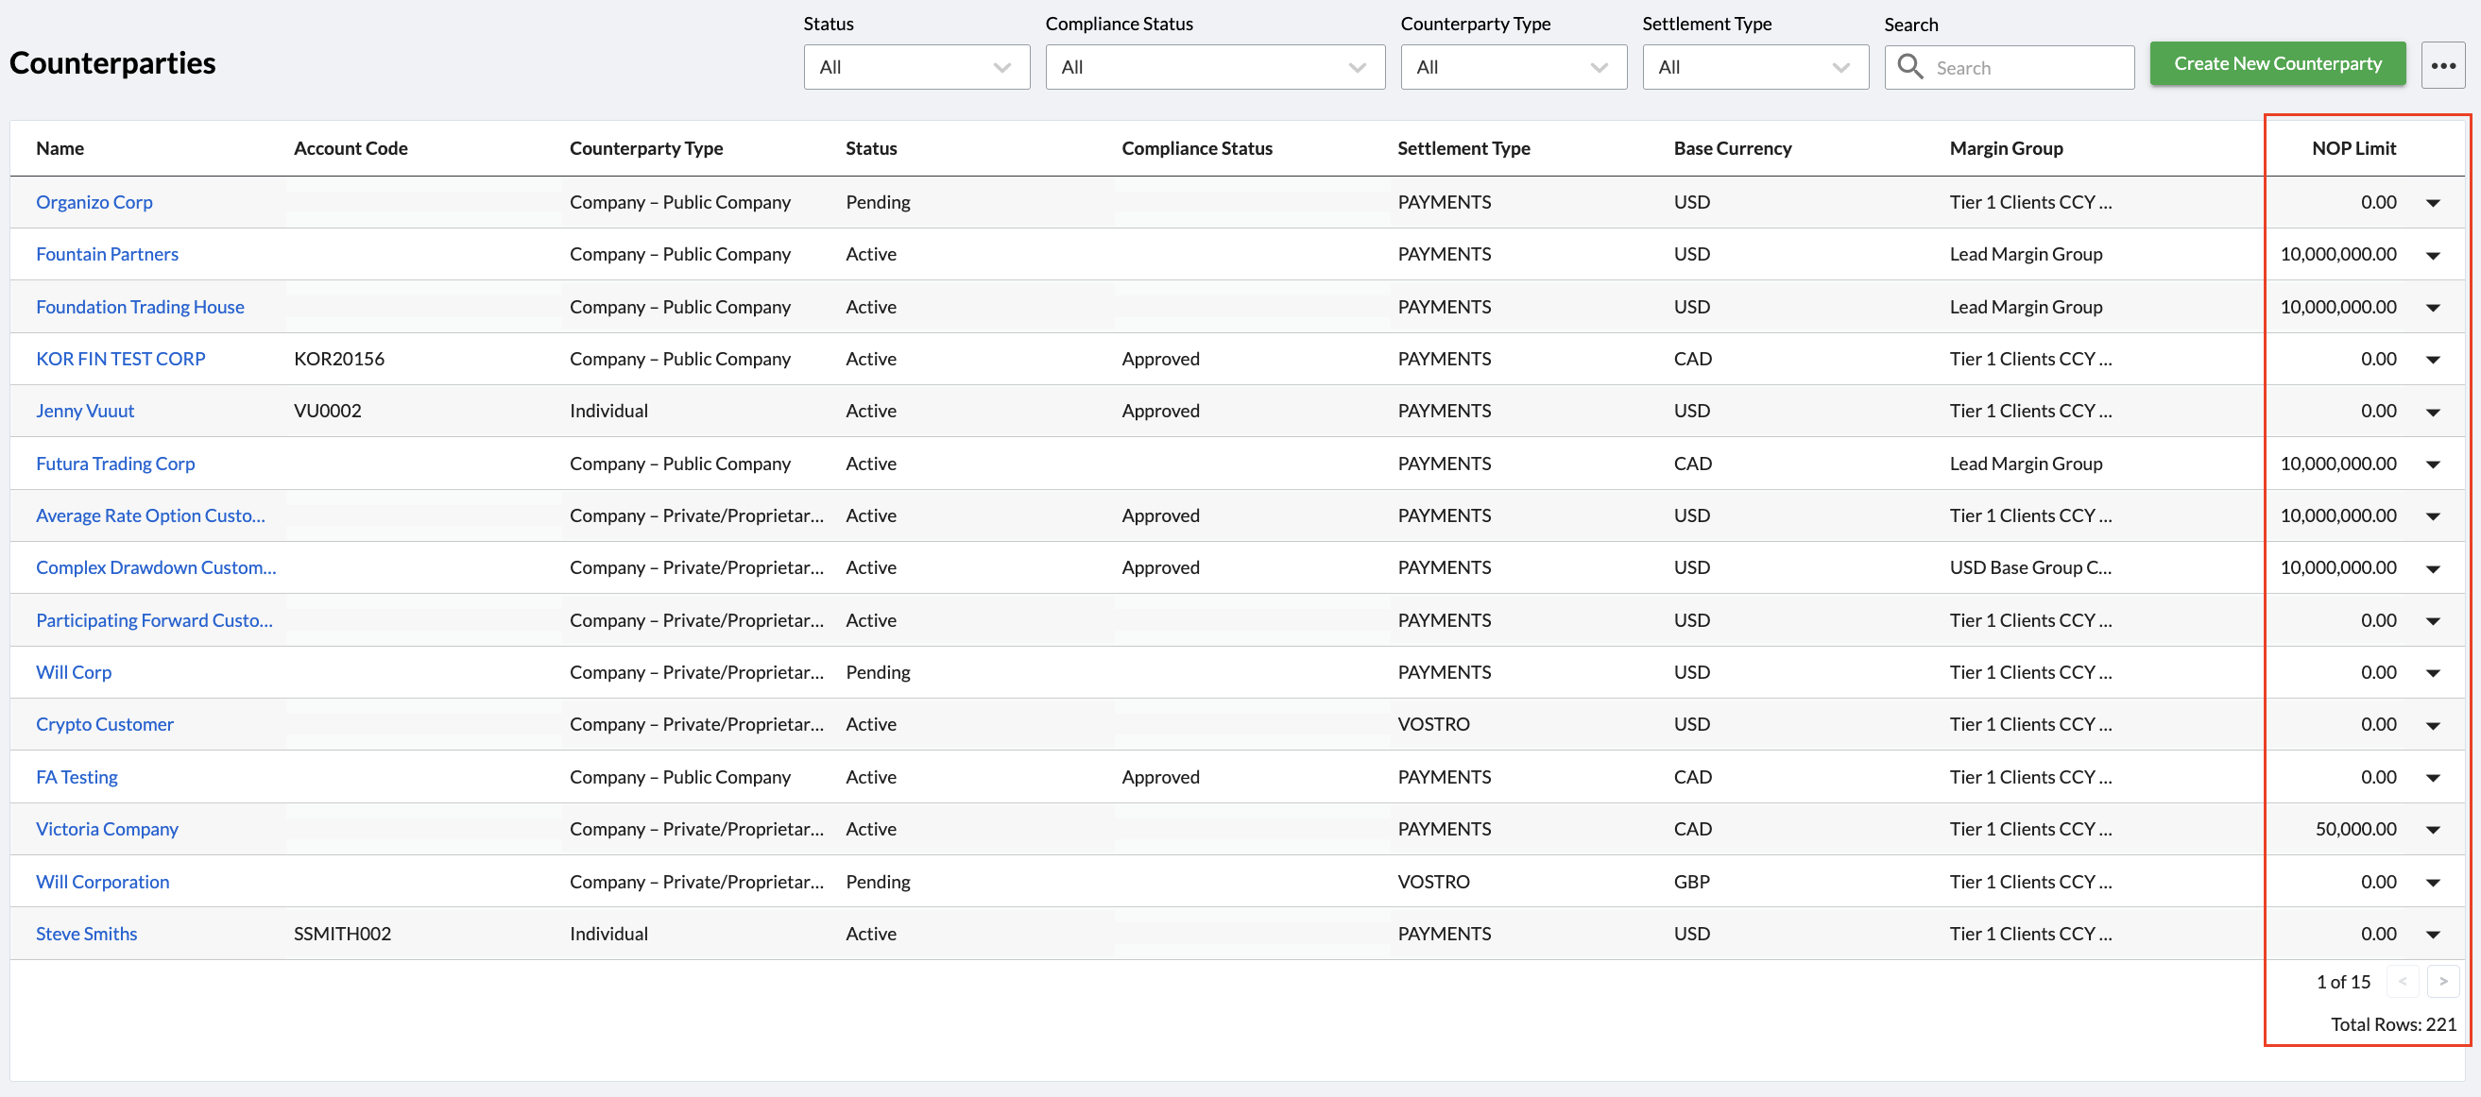Open row actions arrow for Steve Smiths
Image resolution: width=2481 pixels, height=1097 pixels.
[2433, 935]
